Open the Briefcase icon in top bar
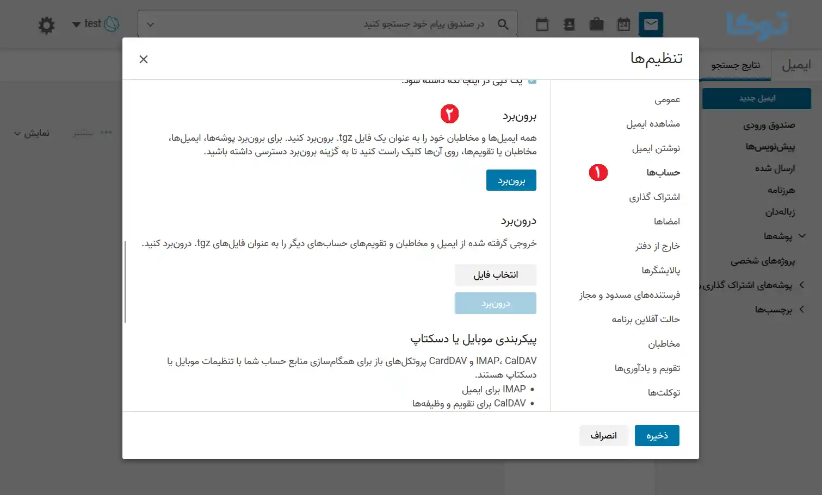This screenshot has height=495, width=822. [x=597, y=24]
